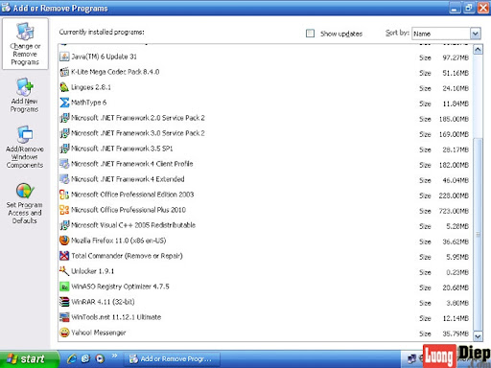Image resolution: width=491 pixels, height=368 pixels.
Task: Click the 0.23MB size value
Action: 457,272
